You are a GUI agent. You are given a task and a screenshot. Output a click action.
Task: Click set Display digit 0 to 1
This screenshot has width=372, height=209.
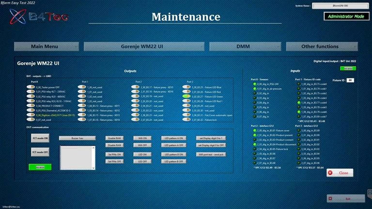tap(211, 138)
